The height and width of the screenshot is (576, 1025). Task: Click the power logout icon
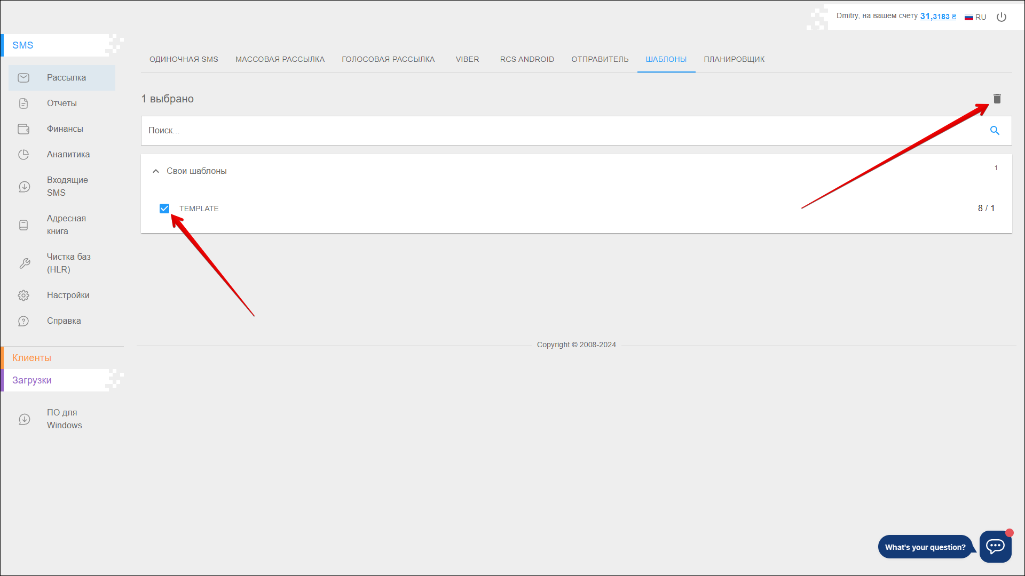tap(1002, 17)
